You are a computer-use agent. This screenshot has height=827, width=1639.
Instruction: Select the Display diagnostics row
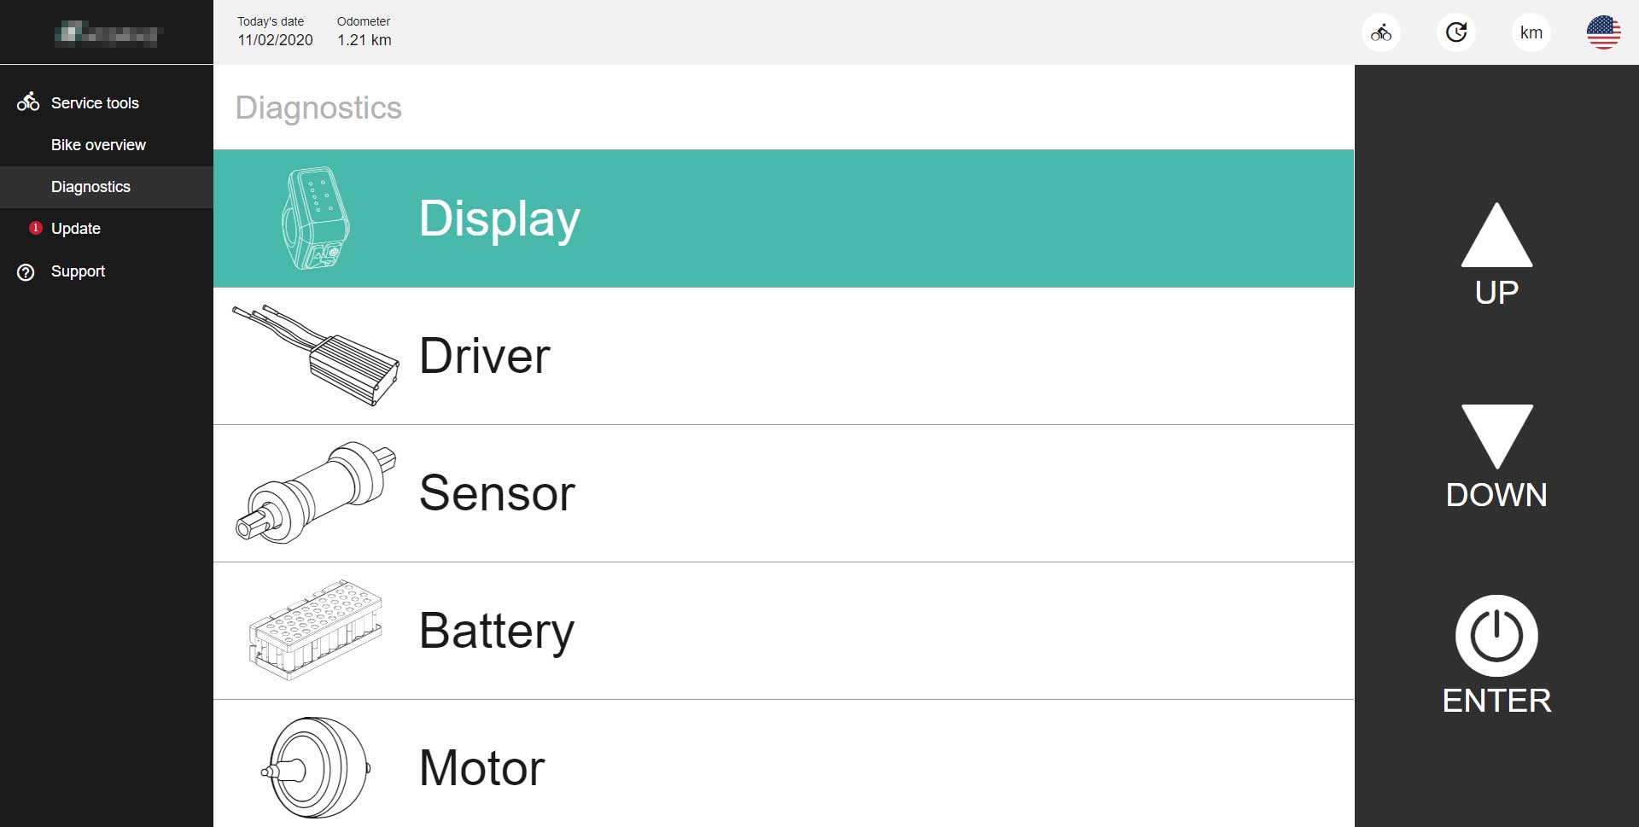click(783, 218)
